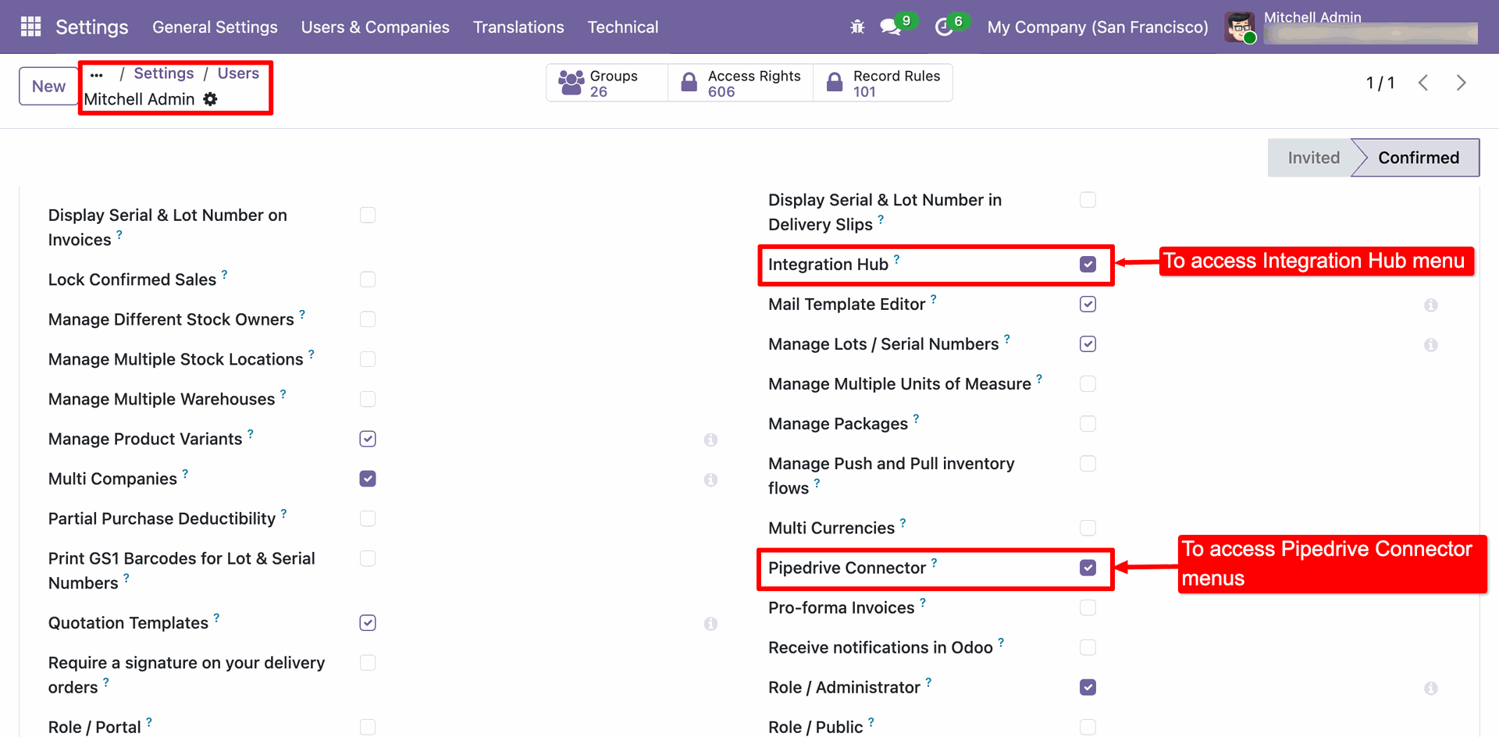Image resolution: width=1499 pixels, height=737 pixels.
Task: Click info icon on Manage Lots row
Action: tap(1430, 345)
